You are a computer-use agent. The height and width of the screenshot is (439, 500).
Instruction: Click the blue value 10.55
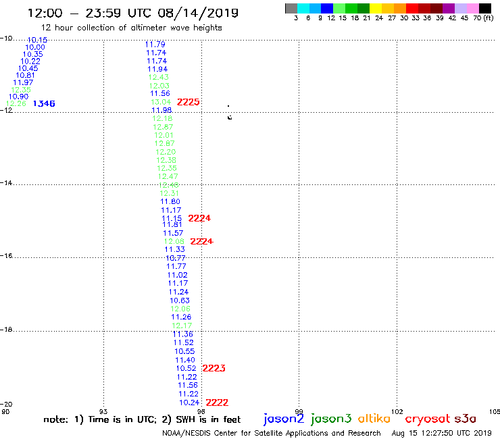pyautogui.click(x=184, y=351)
